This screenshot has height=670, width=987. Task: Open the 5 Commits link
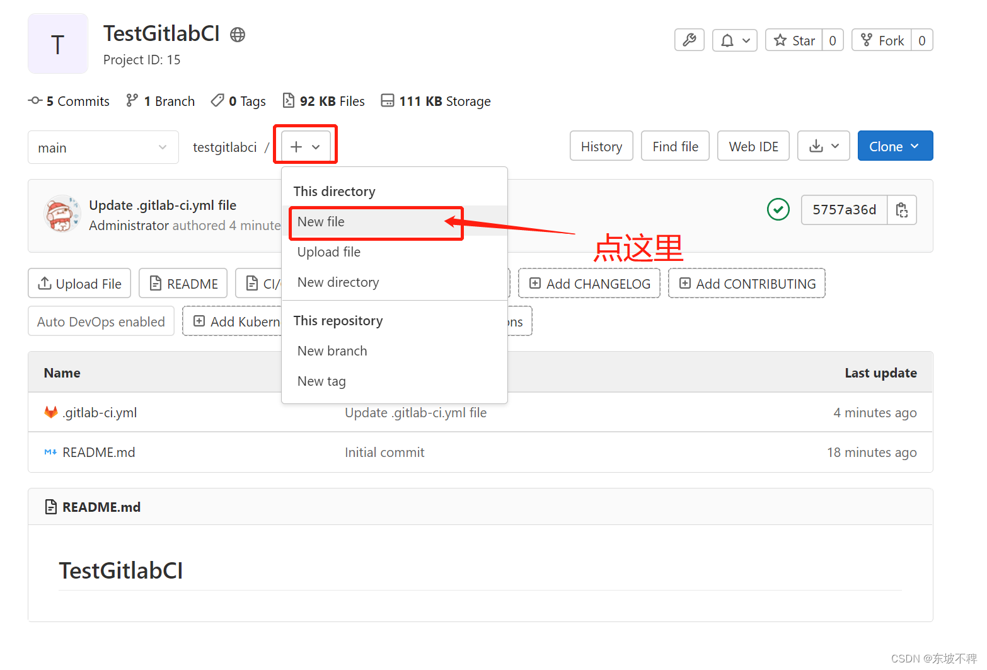point(69,101)
